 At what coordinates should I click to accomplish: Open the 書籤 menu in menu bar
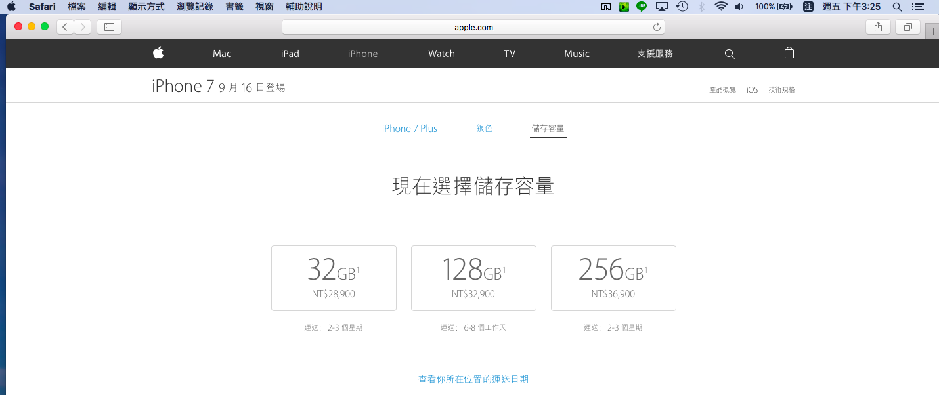coord(234,7)
